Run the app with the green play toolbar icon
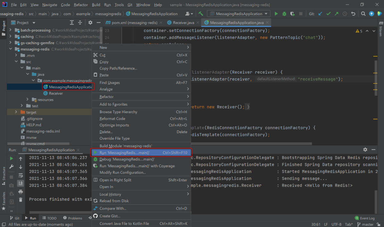This screenshot has height=227, width=384. coord(276,14)
